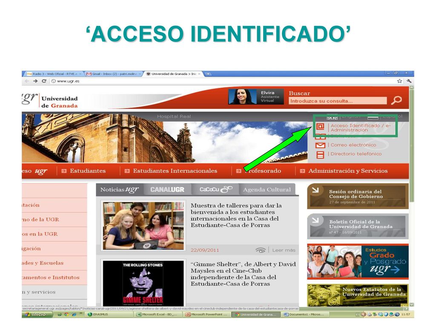
Task: Open Administración y Servicios menu
Action: tap(348, 171)
